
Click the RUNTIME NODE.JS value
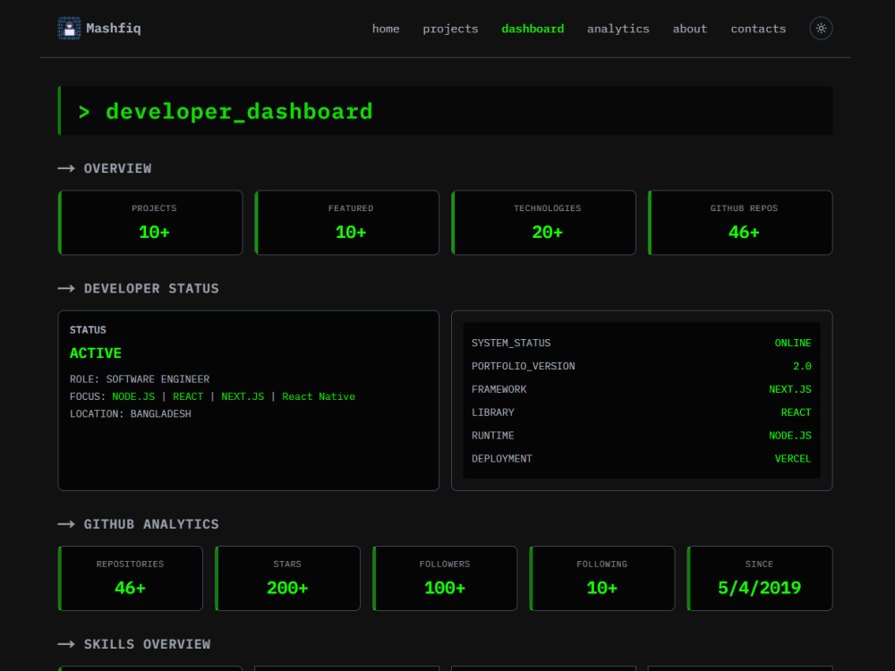pos(790,436)
